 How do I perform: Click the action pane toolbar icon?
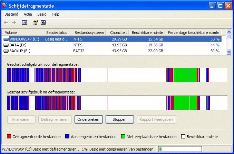(43, 22)
